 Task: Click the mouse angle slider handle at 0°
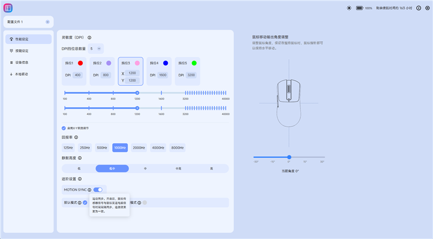click(289, 157)
